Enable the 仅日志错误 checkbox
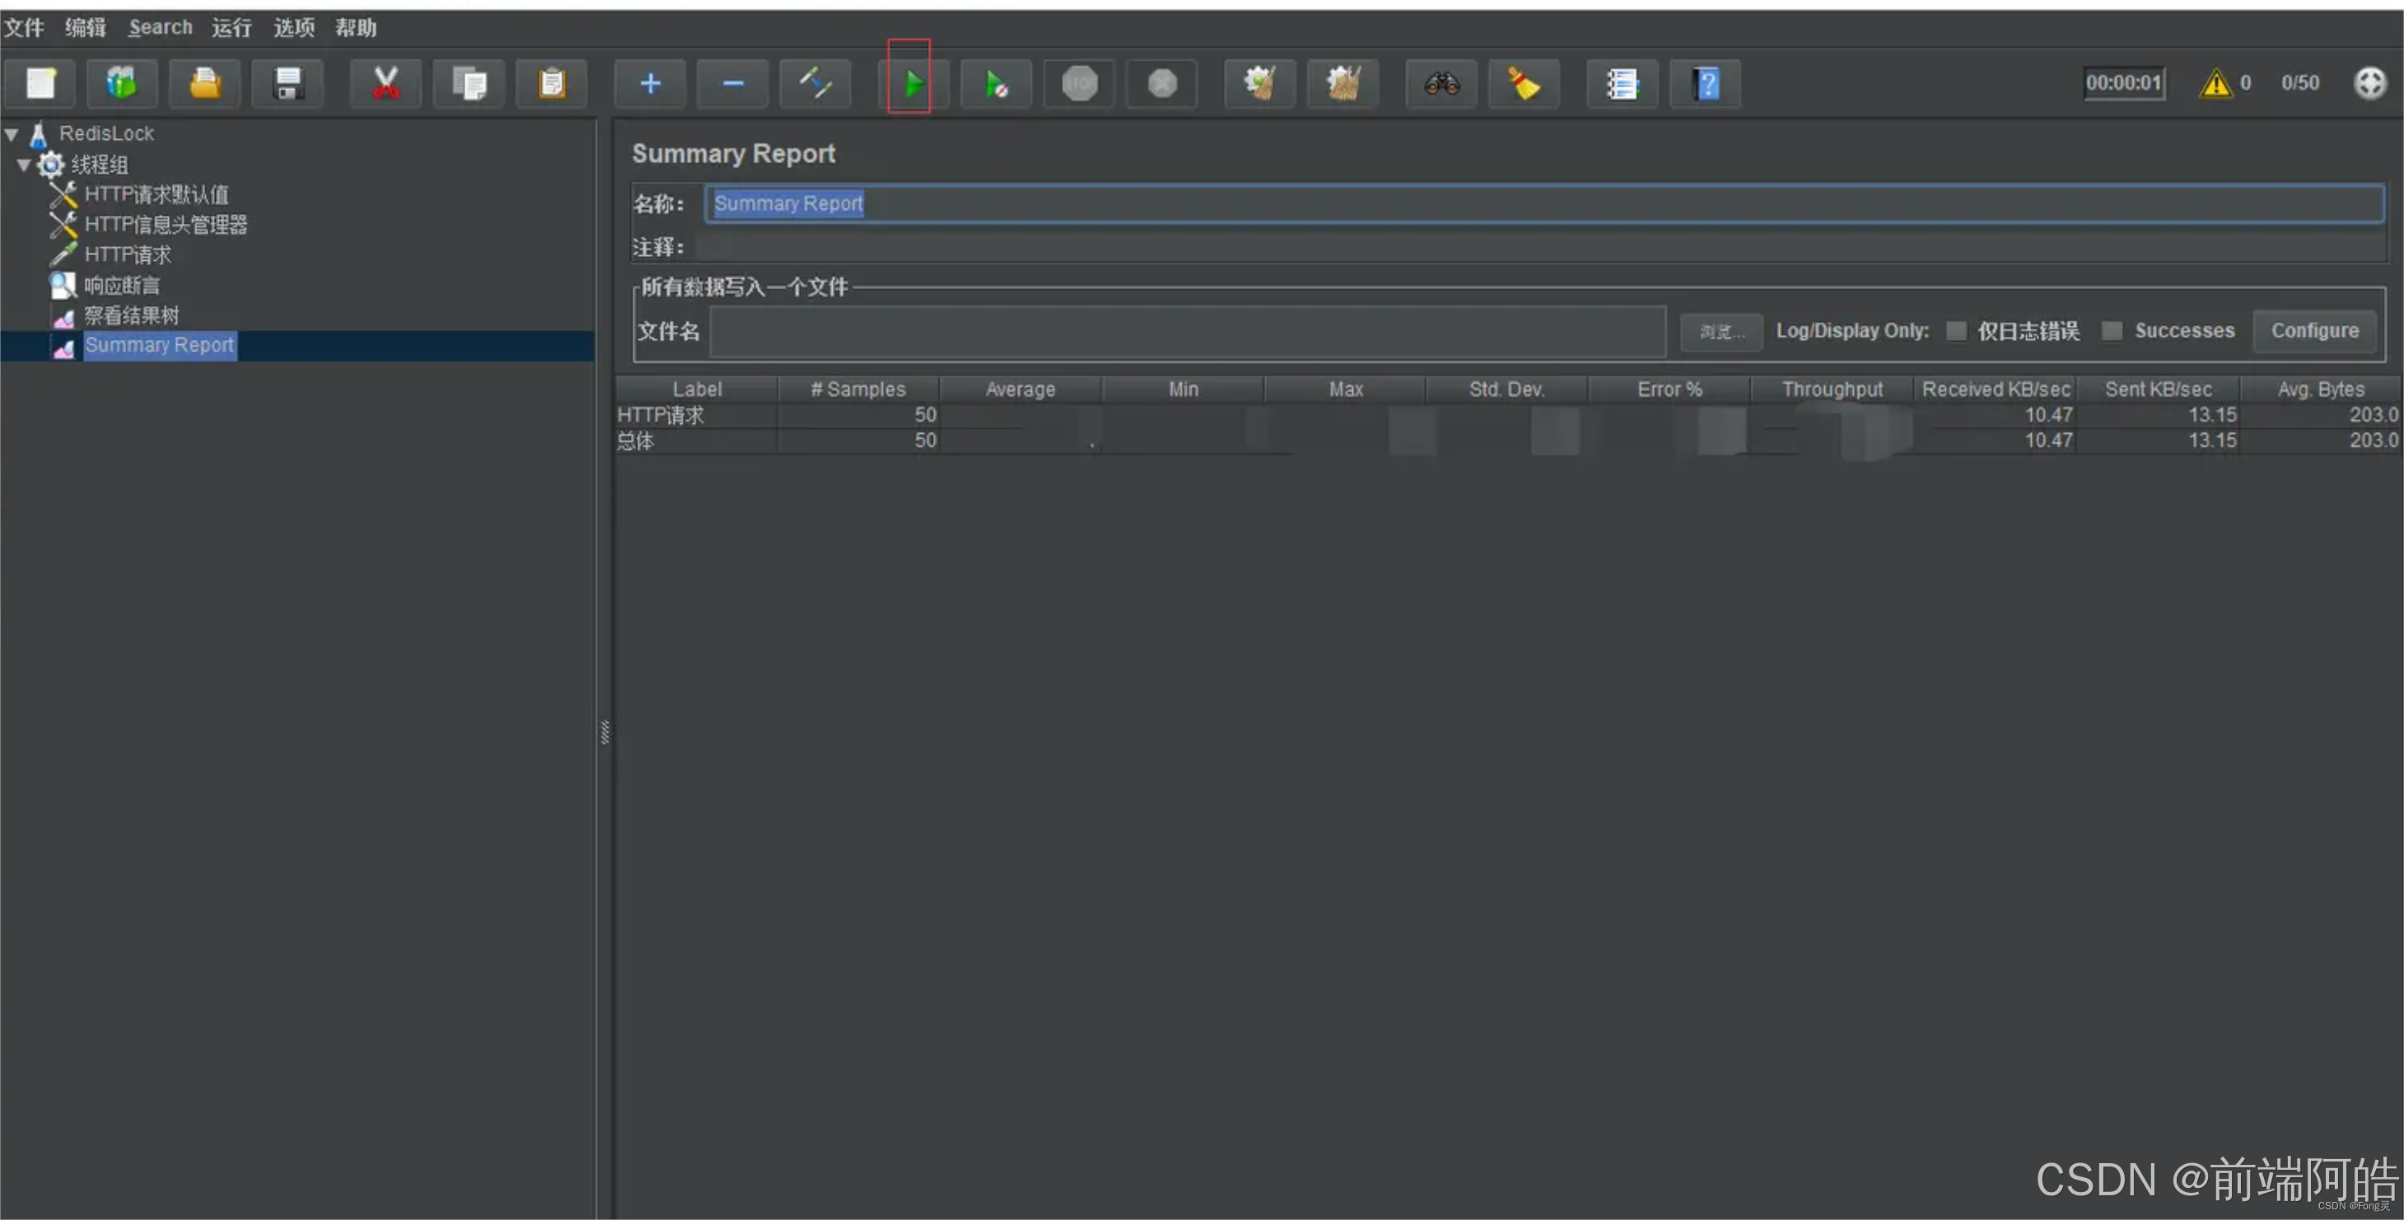2404x1220 pixels. click(x=1957, y=331)
